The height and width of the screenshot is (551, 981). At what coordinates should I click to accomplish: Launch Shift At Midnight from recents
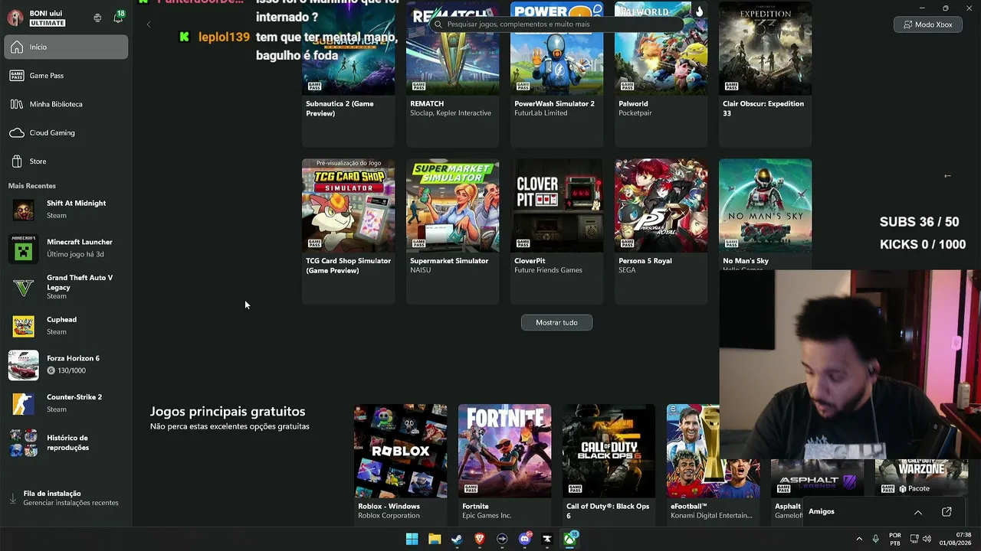66,209
